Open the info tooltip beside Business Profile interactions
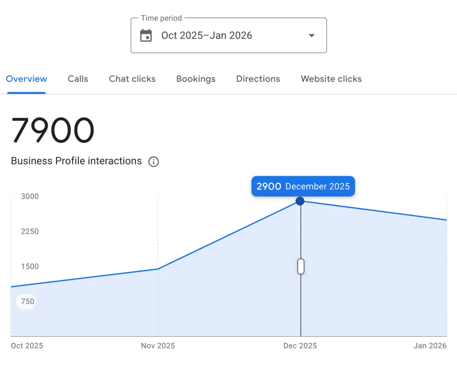This screenshot has height=368, width=457. [x=154, y=162]
